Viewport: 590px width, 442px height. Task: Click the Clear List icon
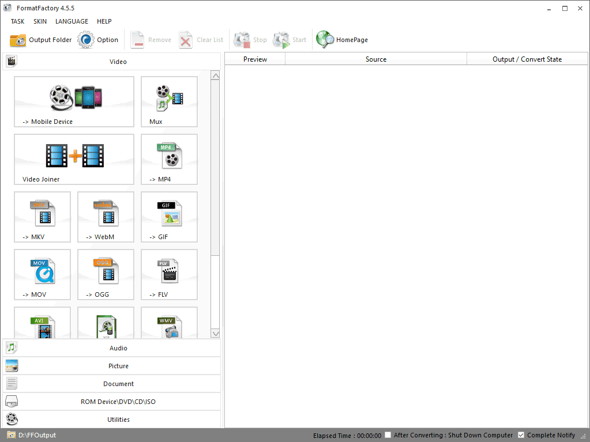[x=186, y=40]
